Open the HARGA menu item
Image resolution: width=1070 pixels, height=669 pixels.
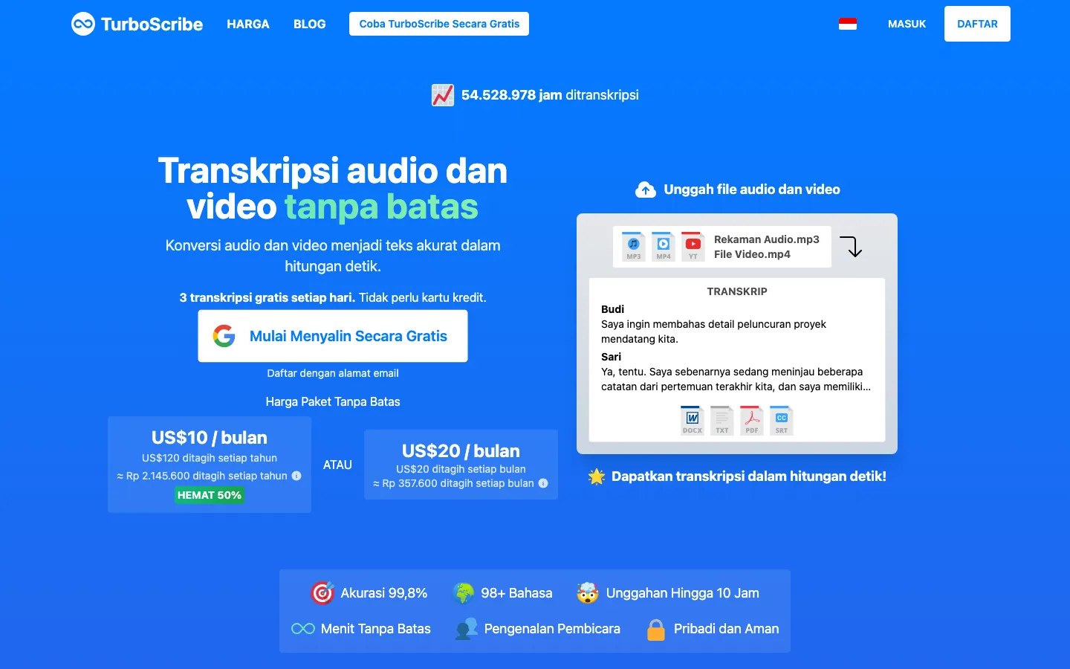pos(248,24)
